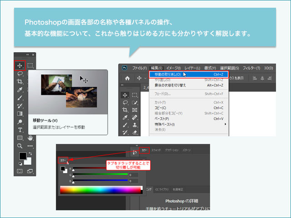The height and width of the screenshot is (218, 291).
Task: Click the Change Screen Mode icon
Action: coord(30,171)
